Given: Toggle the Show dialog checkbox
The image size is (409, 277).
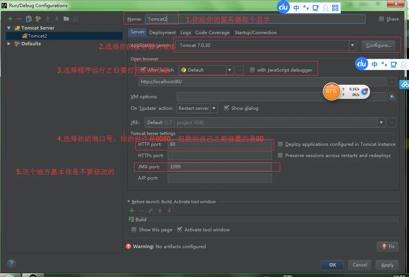Looking at the screenshot, I should coord(226,108).
